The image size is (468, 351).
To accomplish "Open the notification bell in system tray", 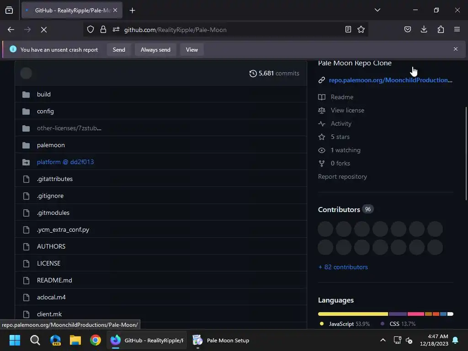I will click(x=456, y=340).
